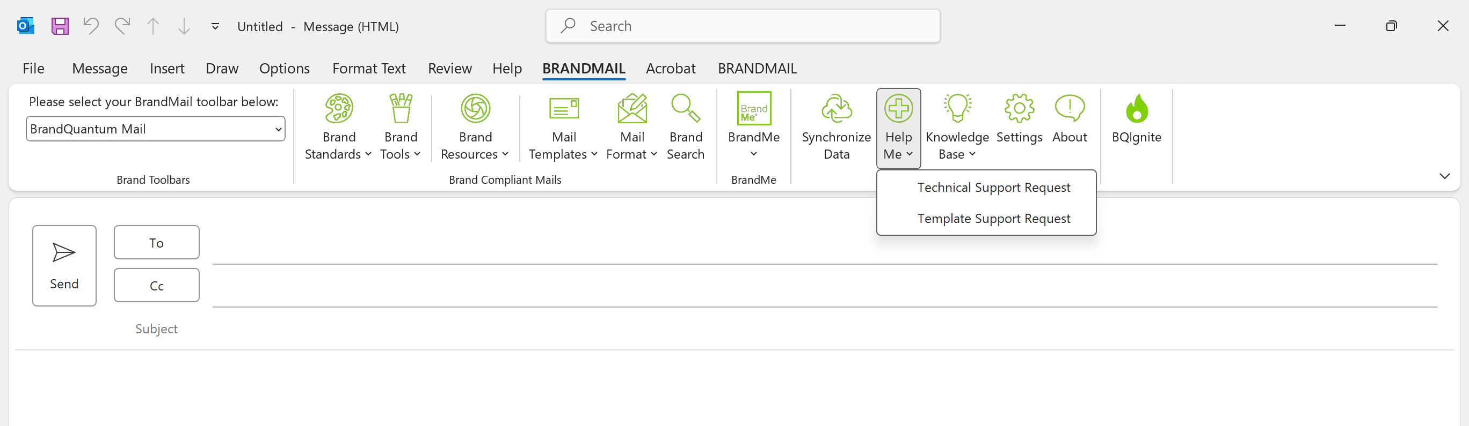Select the second BRANDMAIL tab after Acrobat

pyautogui.click(x=757, y=68)
